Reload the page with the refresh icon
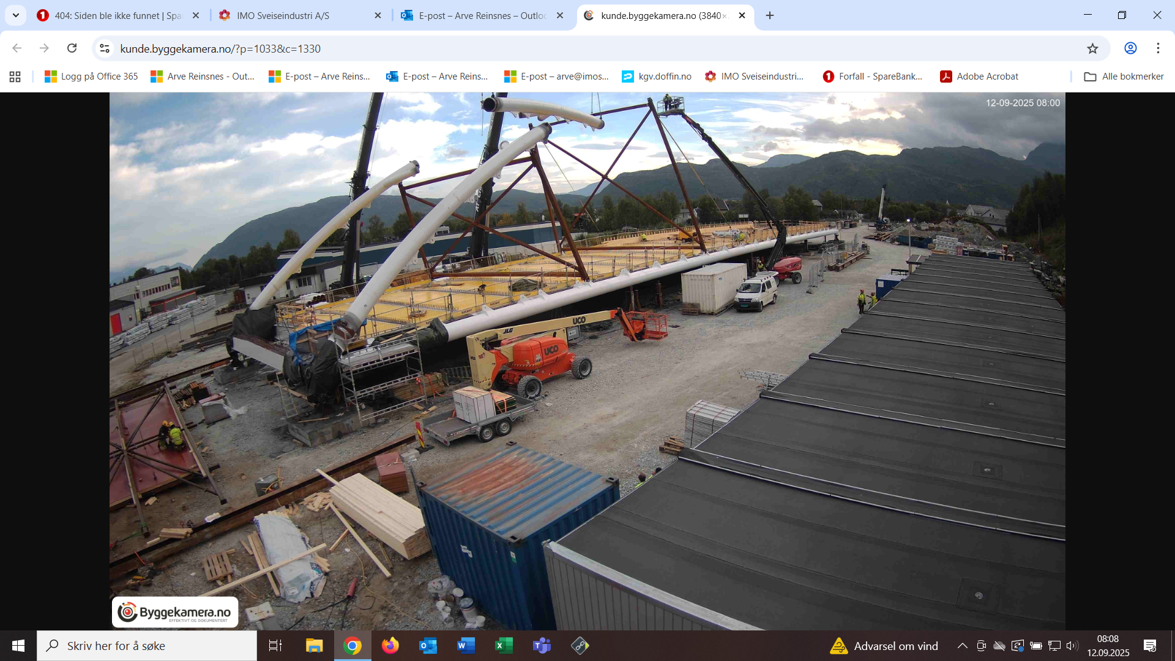This screenshot has width=1175, height=661. [72, 48]
